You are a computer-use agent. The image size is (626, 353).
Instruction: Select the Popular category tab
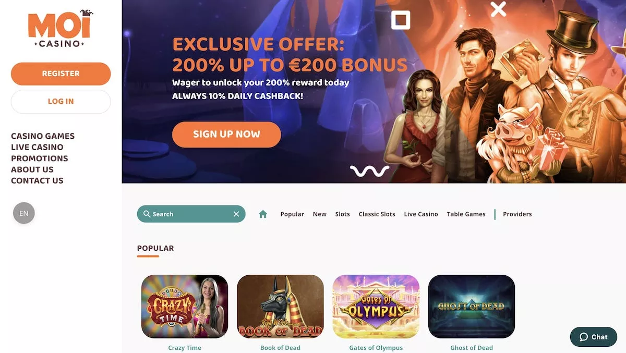(292, 214)
